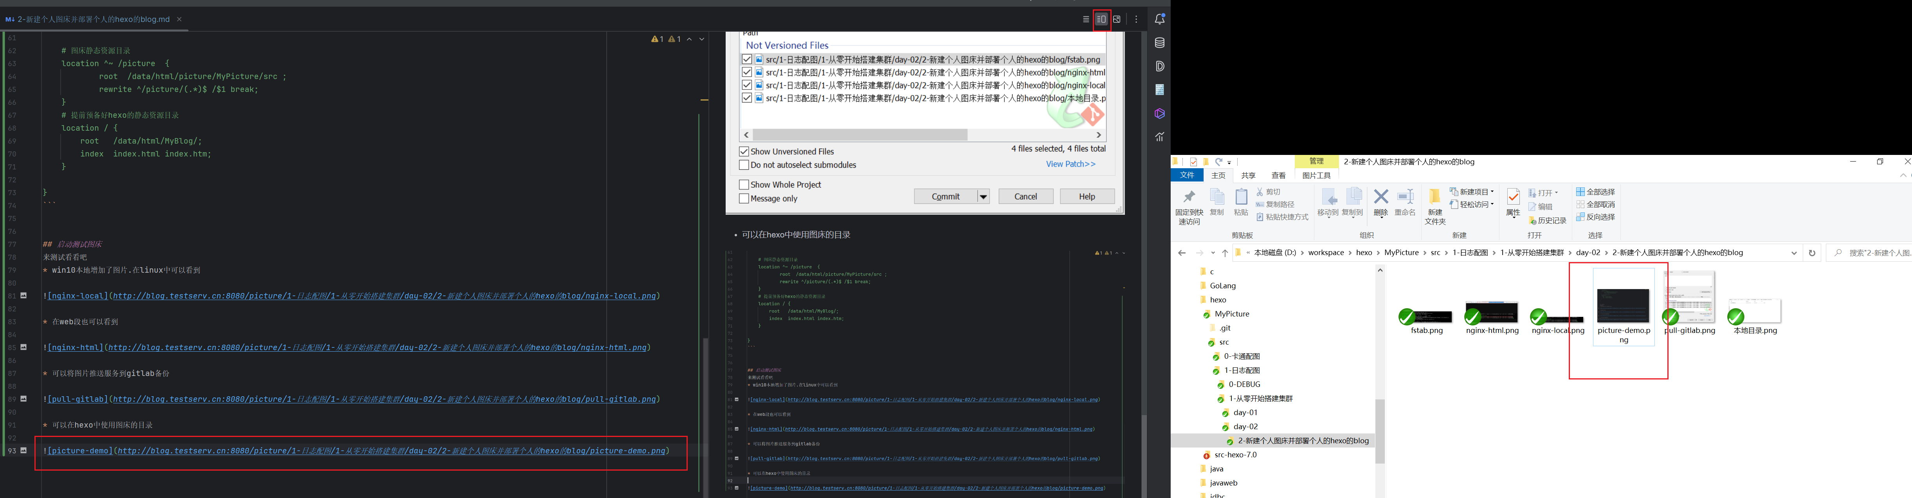This screenshot has width=1912, height=498.
Task: Click the Explorer search box
Action: (1869, 253)
